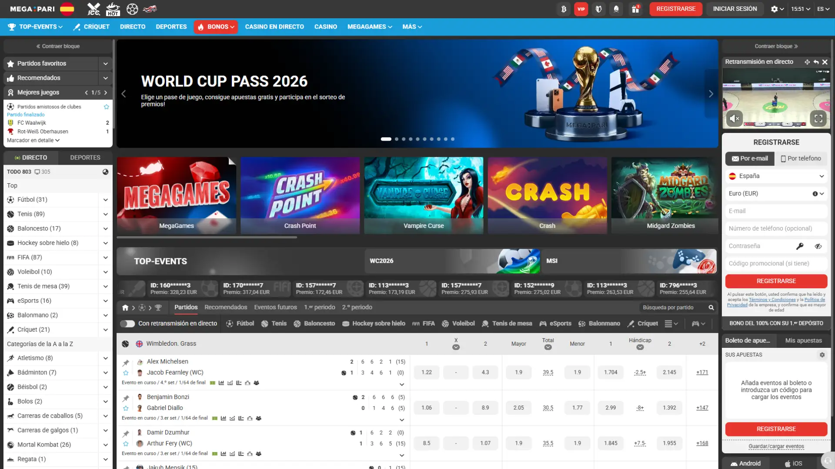The height and width of the screenshot is (469, 835).
Task: Open the Euro (EUR) currency dropdown
Action: (776, 194)
